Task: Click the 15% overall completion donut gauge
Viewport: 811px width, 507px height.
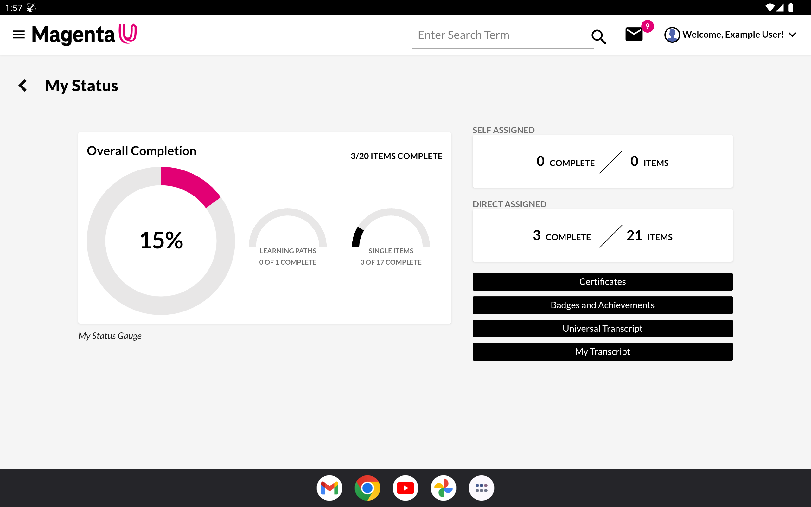Action: [x=161, y=241]
